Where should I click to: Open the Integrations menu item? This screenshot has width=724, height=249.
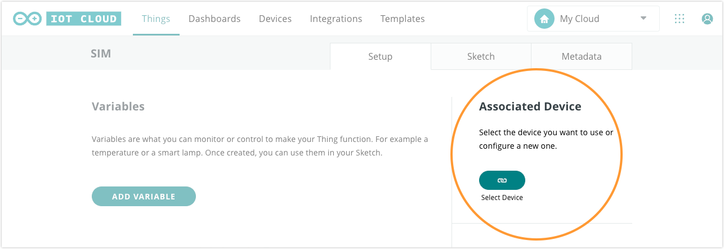pos(336,19)
